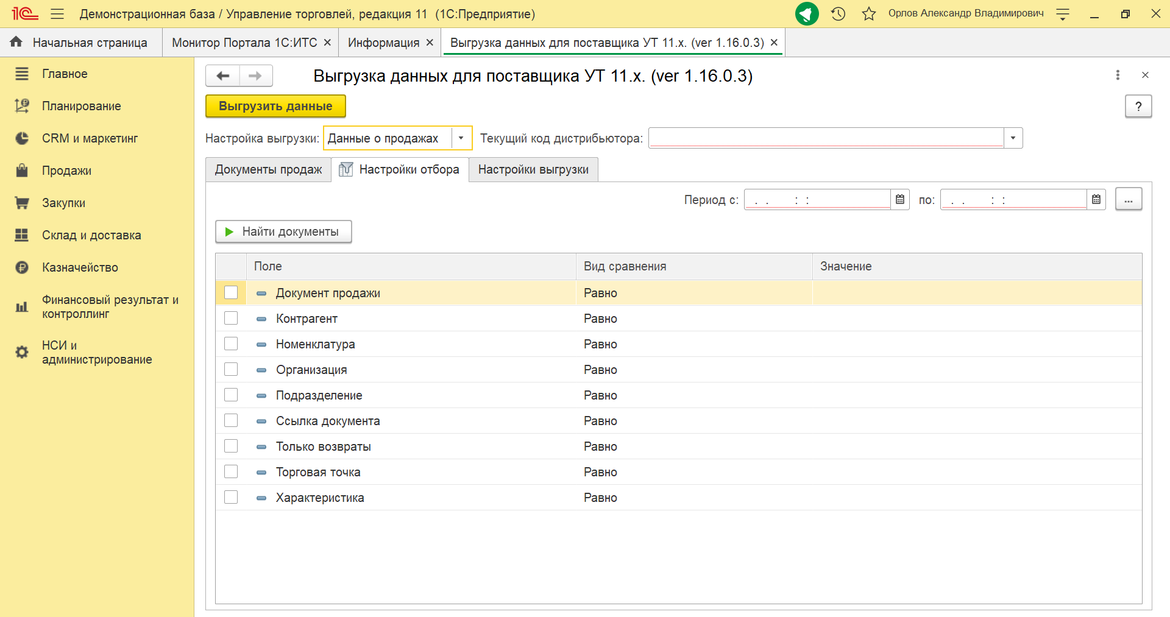Open Финансовый результат и контроллинг section
The image size is (1170, 617).
coord(110,306)
